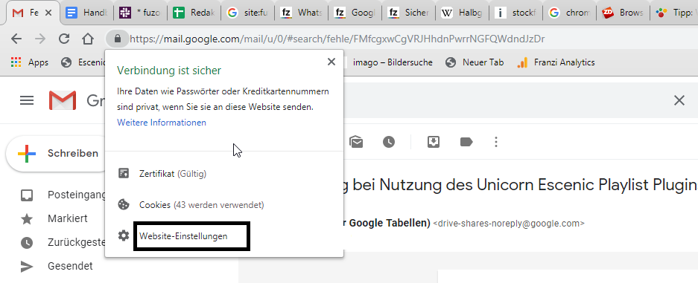Close the site info popup
This screenshot has height=283, width=698.
coord(331,62)
